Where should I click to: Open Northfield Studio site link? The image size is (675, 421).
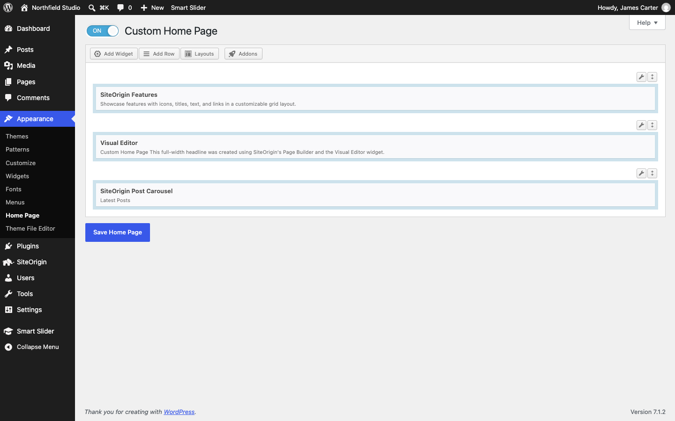point(50,7)
